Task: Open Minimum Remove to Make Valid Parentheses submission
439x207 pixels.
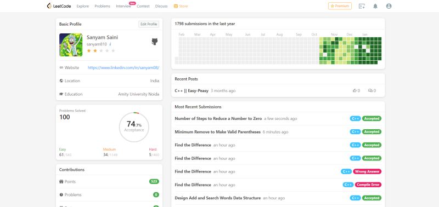Action: coord(217,132)
